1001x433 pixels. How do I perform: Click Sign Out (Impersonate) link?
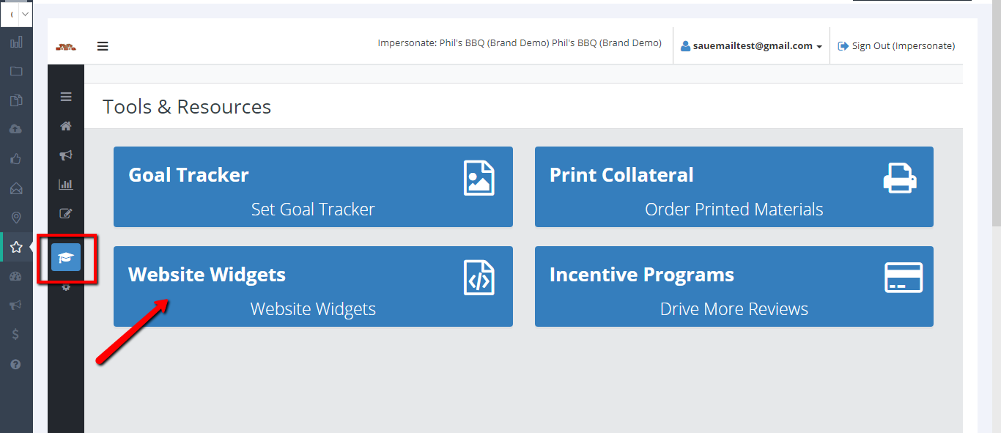[x=896, y=46]
